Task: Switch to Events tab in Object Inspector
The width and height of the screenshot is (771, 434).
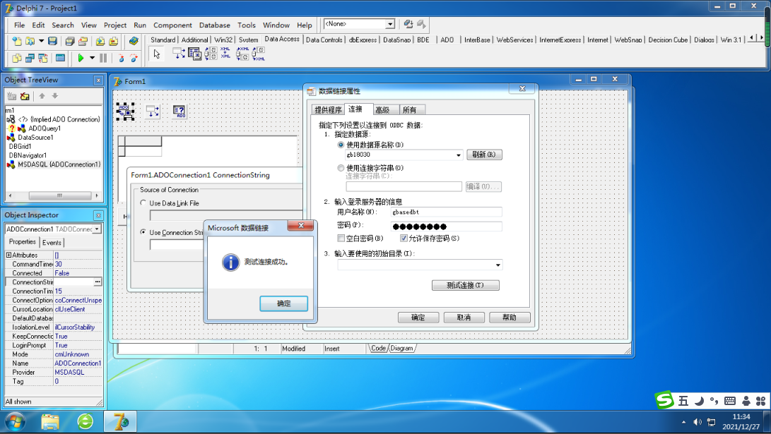Action: pos(52,243)
